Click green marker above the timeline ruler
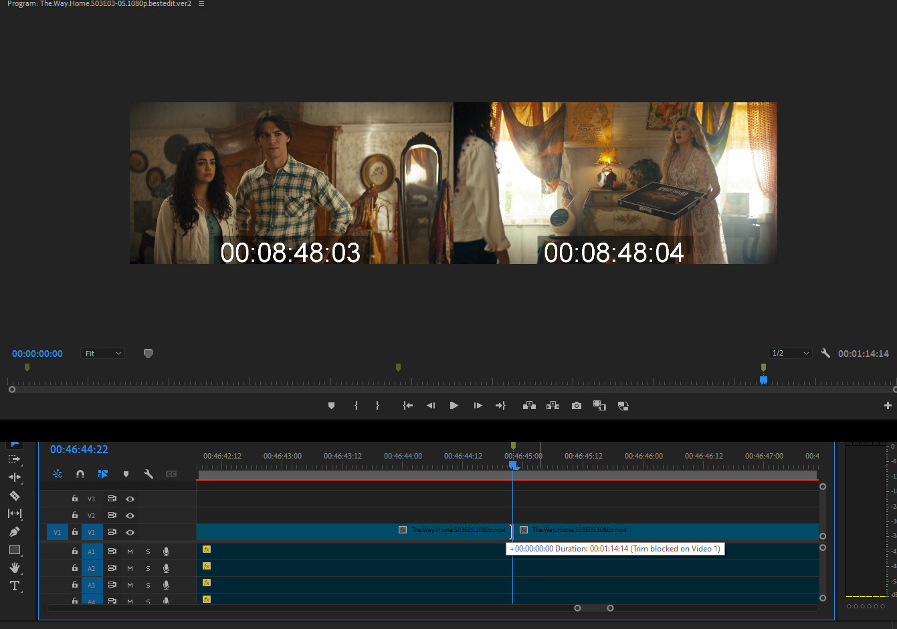The width and height of the screenshot is (897, 629). pos(513,445)
